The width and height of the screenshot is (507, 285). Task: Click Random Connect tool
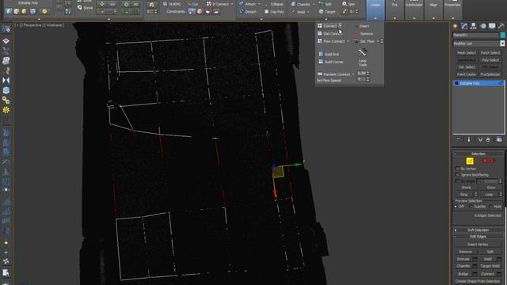(x=334, y=74)
